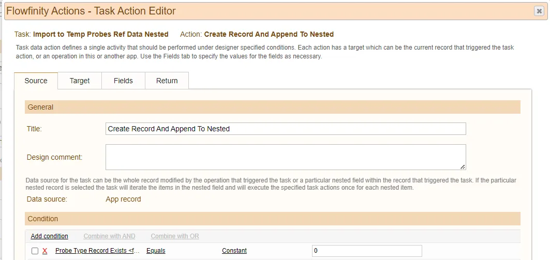
Task: Change the Constant value type link
Action: tap(234, 251)
